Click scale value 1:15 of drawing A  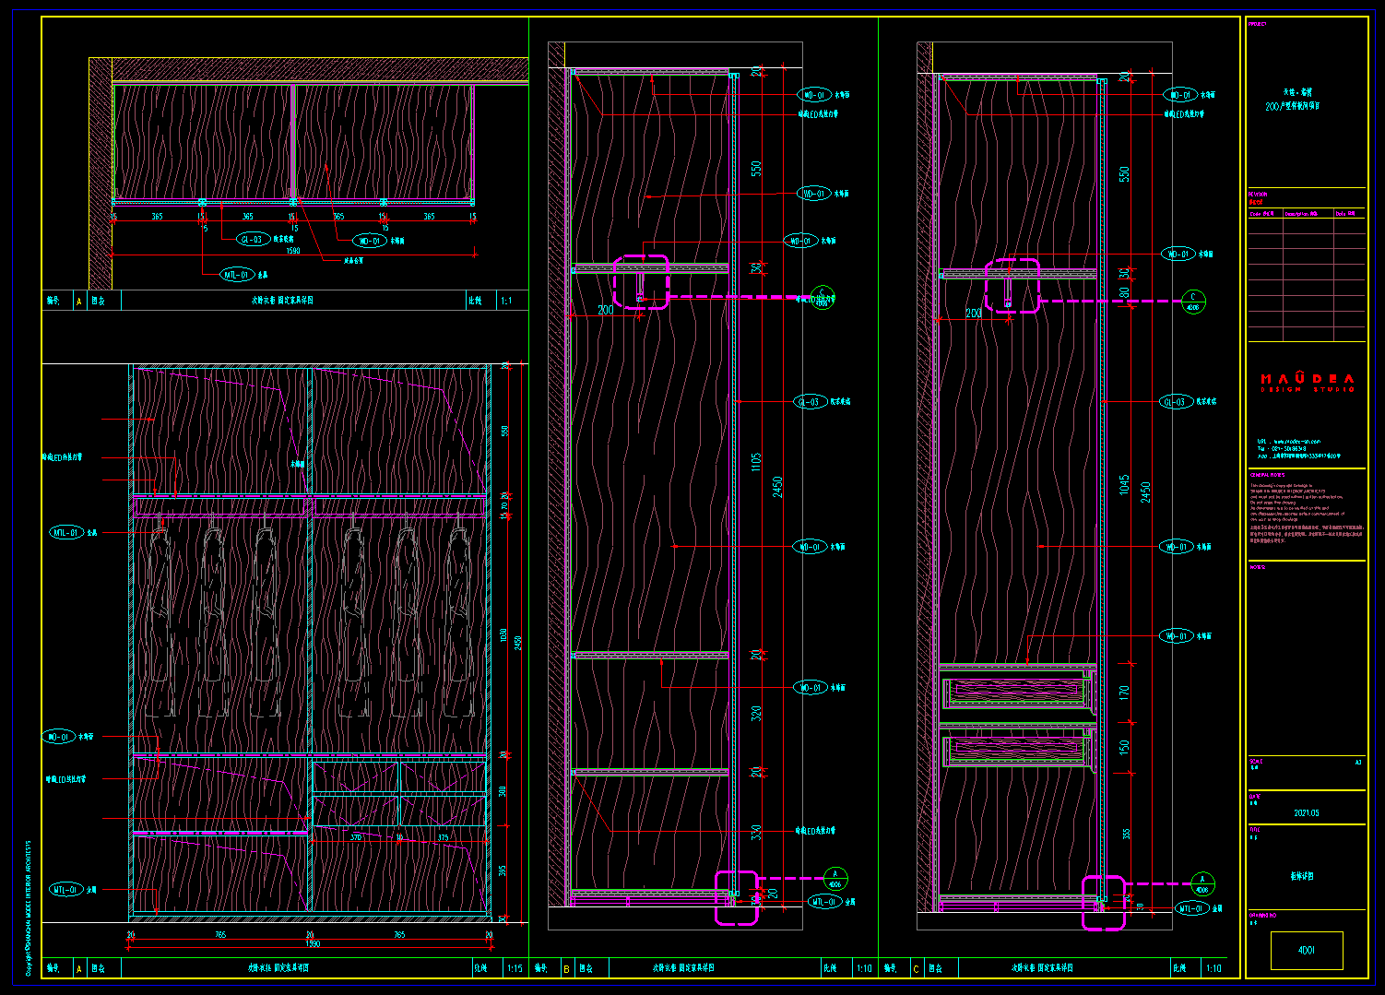(515, 968)
